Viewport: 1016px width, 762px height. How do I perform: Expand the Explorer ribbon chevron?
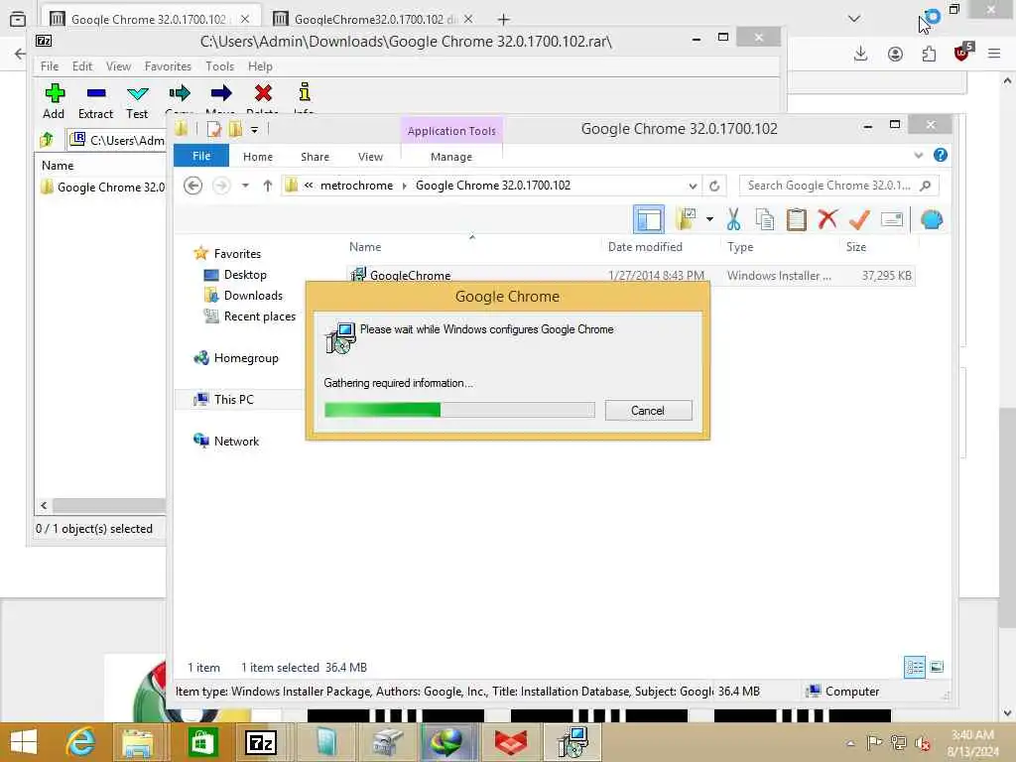coord(918,156)
